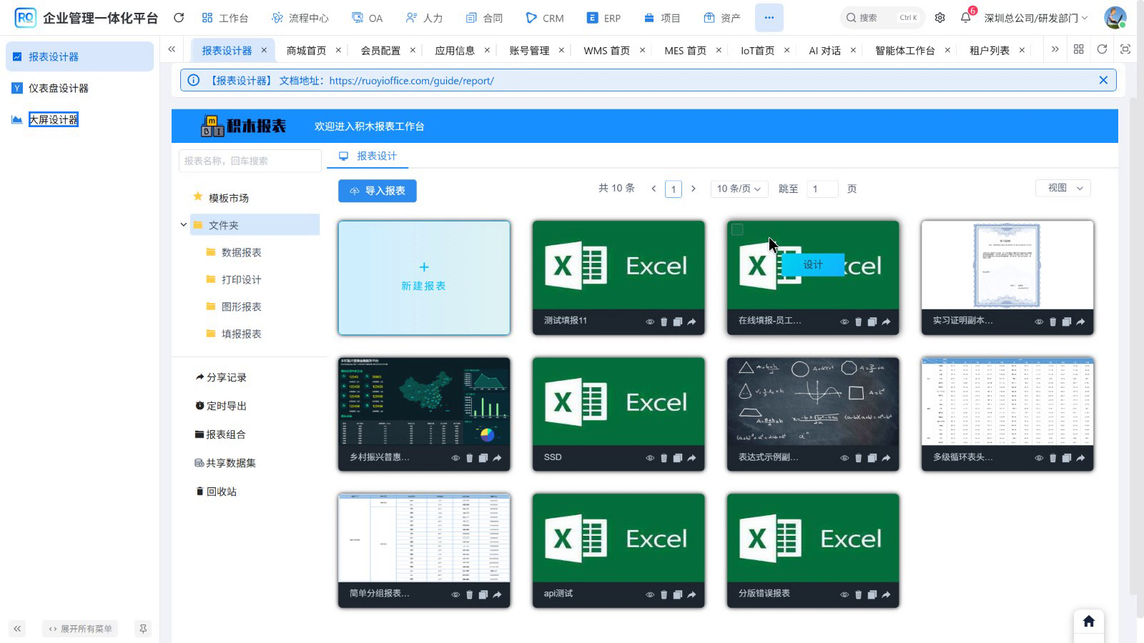This screenshot has width=1144, height=643.
Task: Collapse the 文件夹 tree node arrow
Action: [x=184, y=225]
